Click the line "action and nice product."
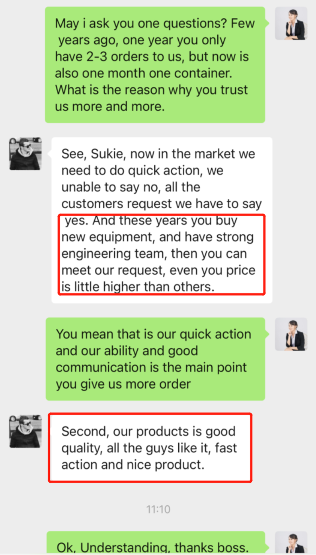The height and width of the screenshot is (555, 316). pyautogui.click(x=133, y=465)
